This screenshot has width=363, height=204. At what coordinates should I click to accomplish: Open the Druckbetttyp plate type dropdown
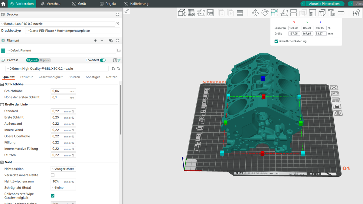[73, 31]
